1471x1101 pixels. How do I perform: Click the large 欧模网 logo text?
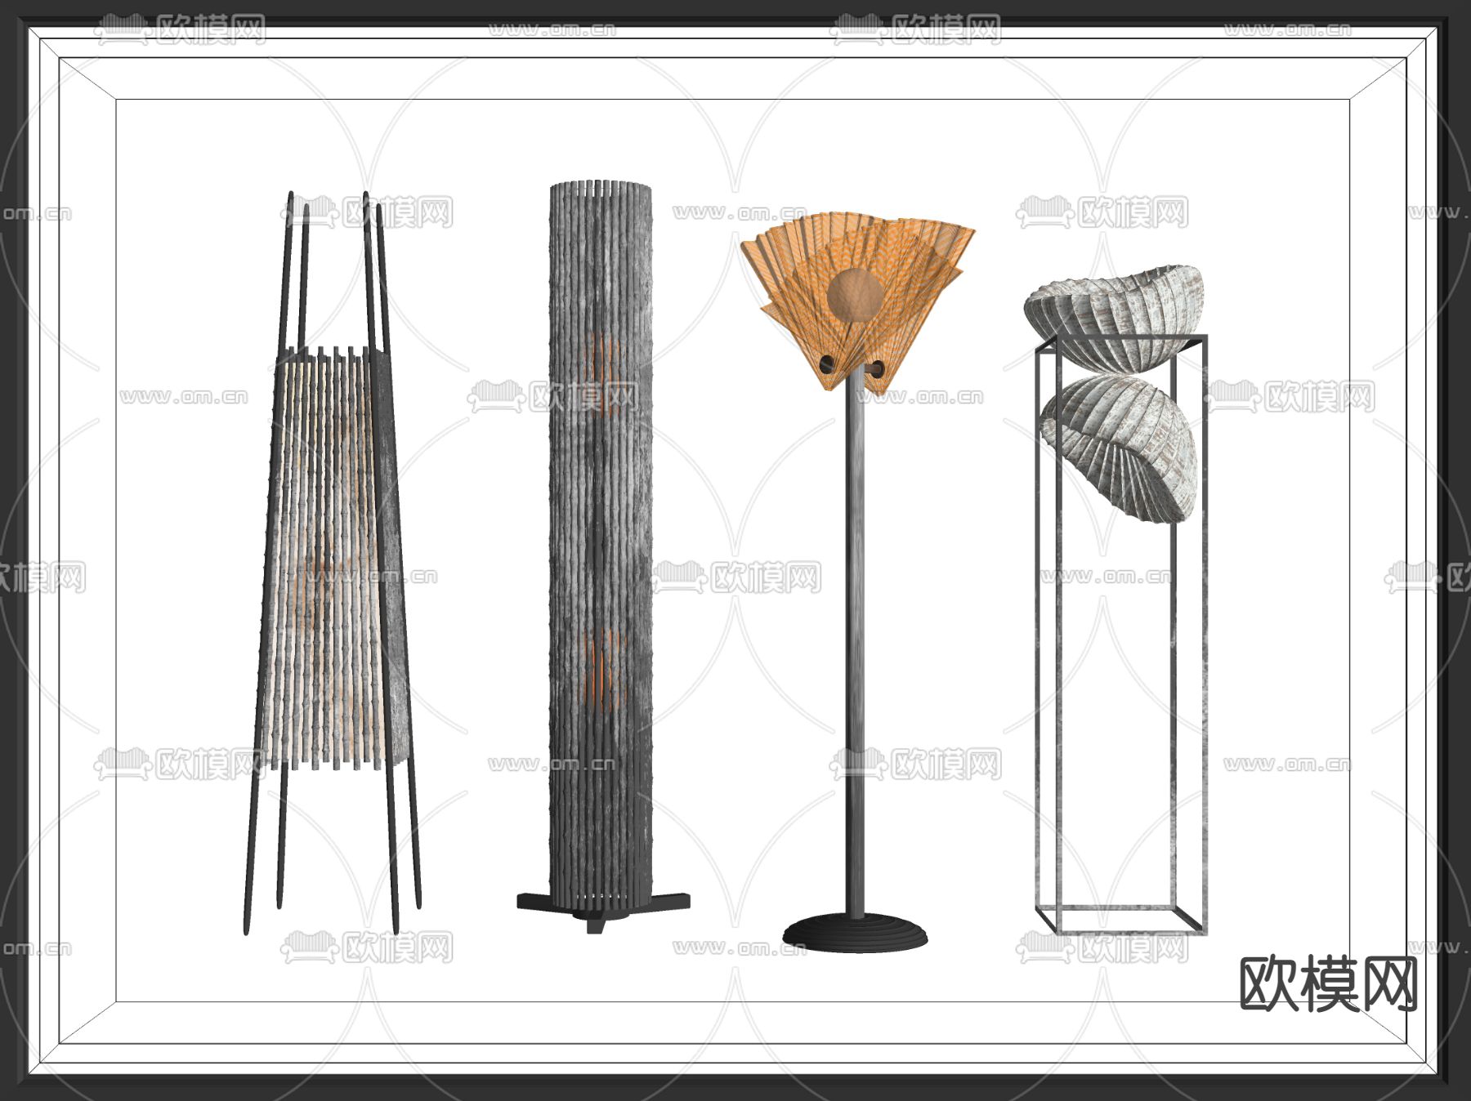pos(1328,983)
